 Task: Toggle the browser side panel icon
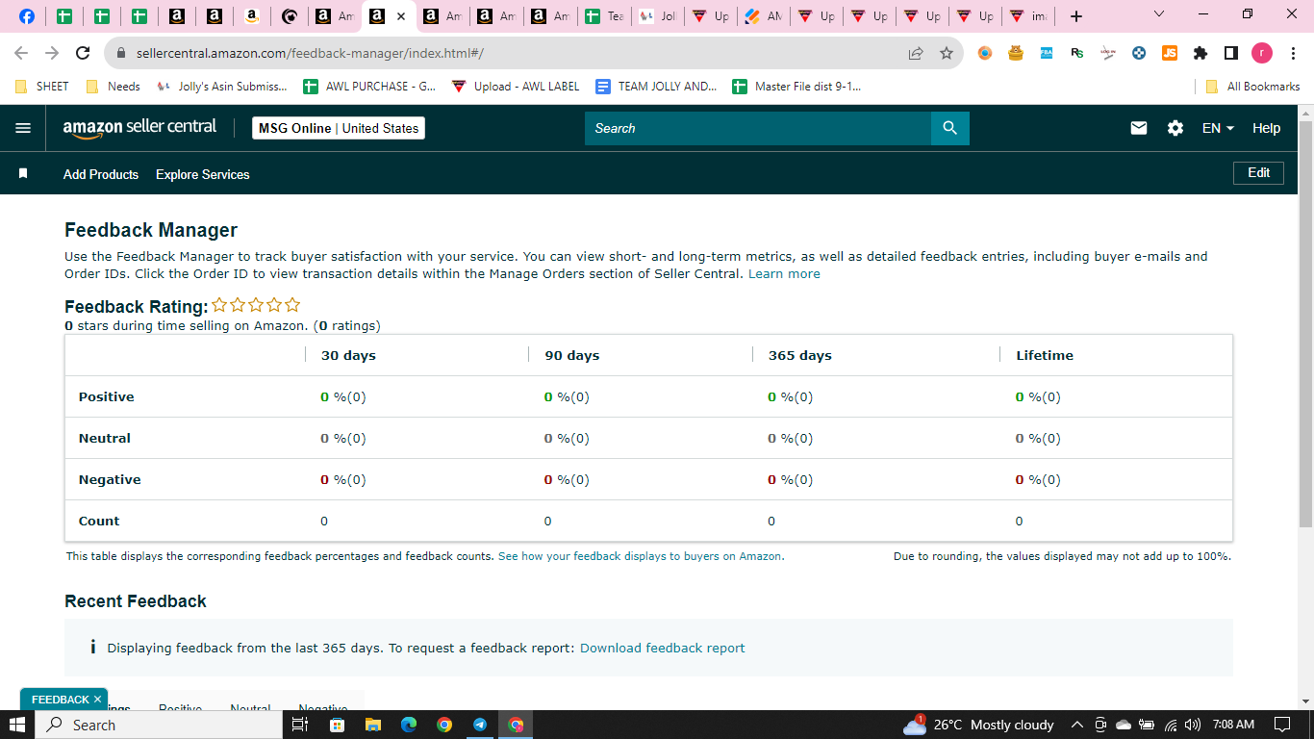tap(1231, 53)
